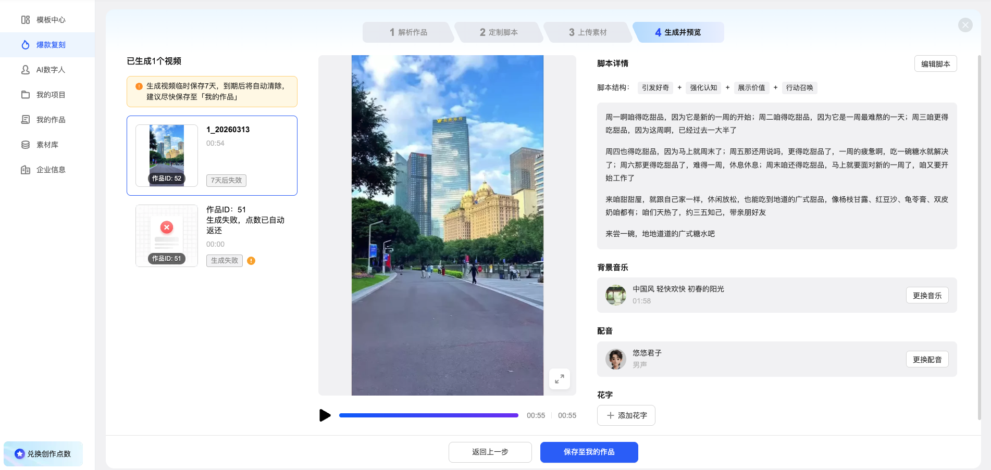The image size is (991, 470).
Task: Click the 编辑脚本 button
Action: click(x=935, y=64)
